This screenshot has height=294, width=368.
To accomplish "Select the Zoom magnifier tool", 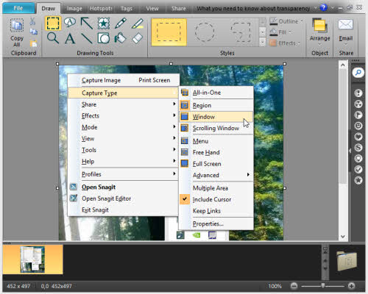I will point(53,38).
